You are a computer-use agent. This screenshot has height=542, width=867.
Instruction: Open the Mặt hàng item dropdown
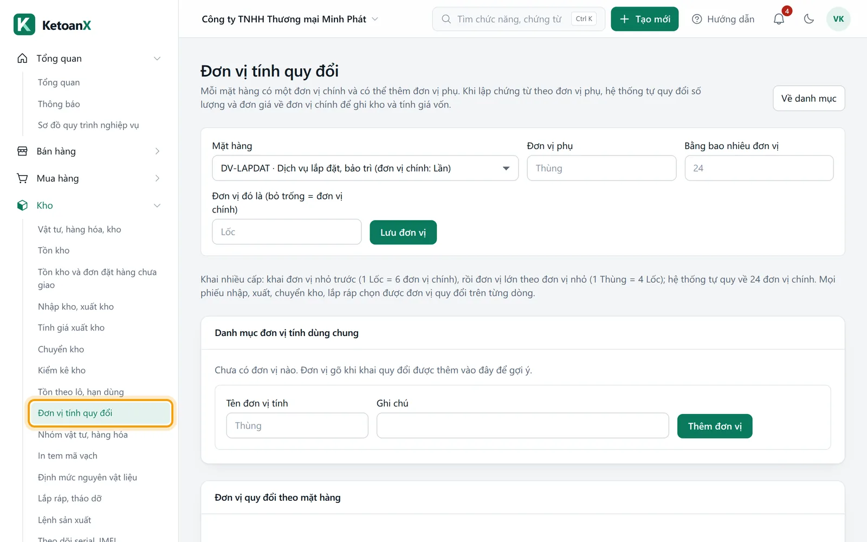coord(365,168)
